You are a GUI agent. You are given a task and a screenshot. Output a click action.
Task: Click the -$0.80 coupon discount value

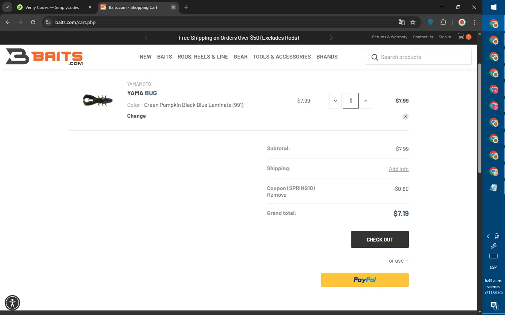400,189
